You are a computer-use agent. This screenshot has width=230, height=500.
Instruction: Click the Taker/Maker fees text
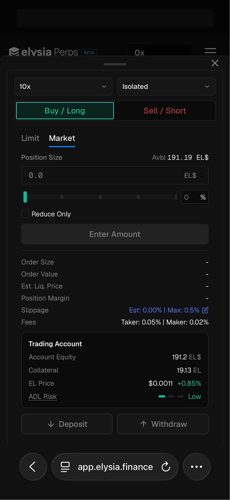coord(165,322)
